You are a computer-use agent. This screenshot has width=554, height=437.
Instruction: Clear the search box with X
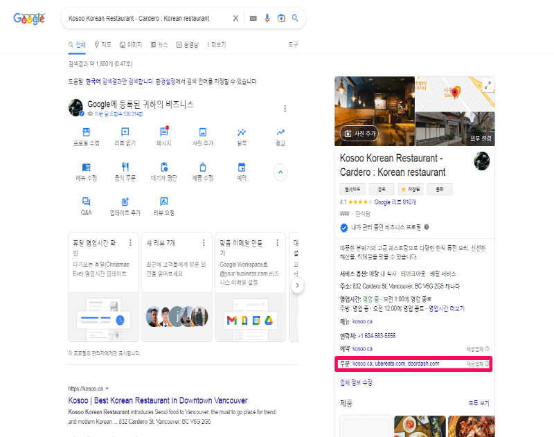click(235, 18)
